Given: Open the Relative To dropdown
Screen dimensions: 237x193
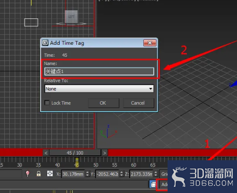Looking at the screenshot, I should pos(99,89).
